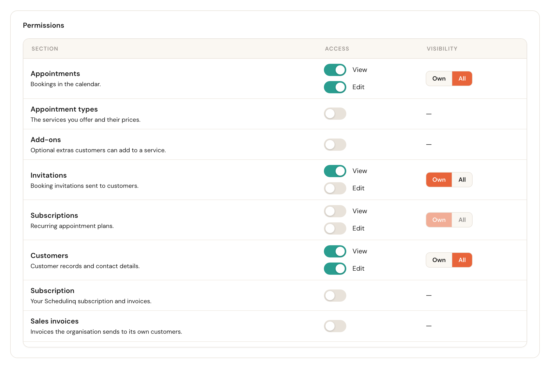Click 'Your Schedulinq subscription and invoices.' text

[91, 301]
